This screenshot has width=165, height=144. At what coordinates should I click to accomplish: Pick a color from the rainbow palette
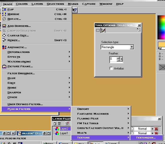pos(161,27)
